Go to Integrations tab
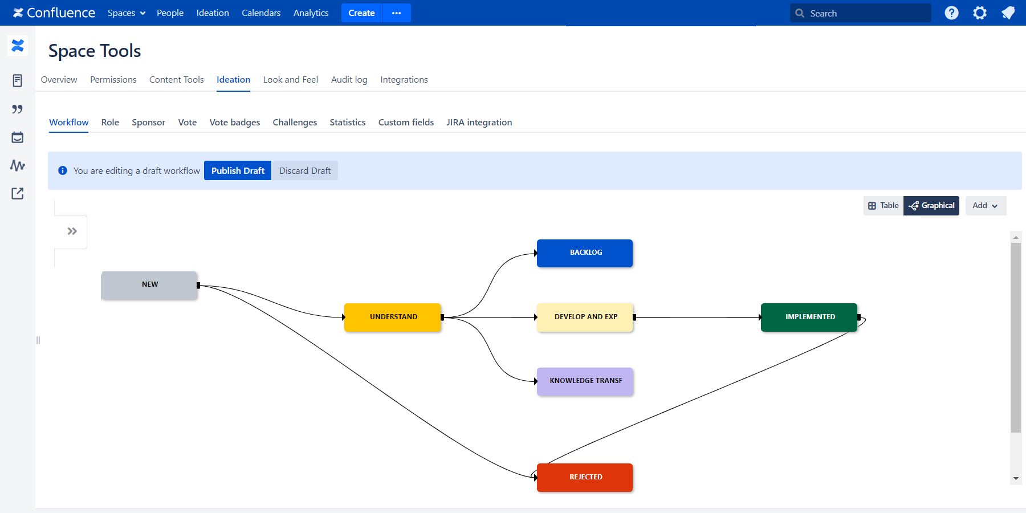Image resolution: width=1026 pixels, height=513 pixels. (404, 80)
